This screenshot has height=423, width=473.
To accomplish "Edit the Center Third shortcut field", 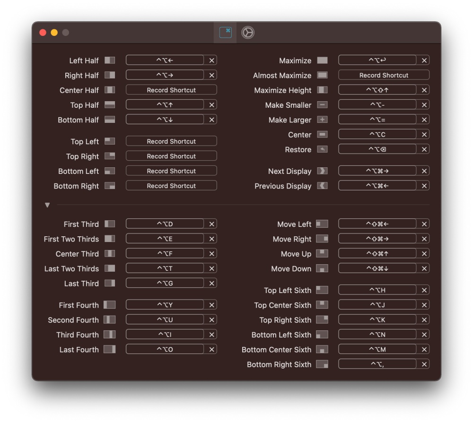I will [165, 253].
